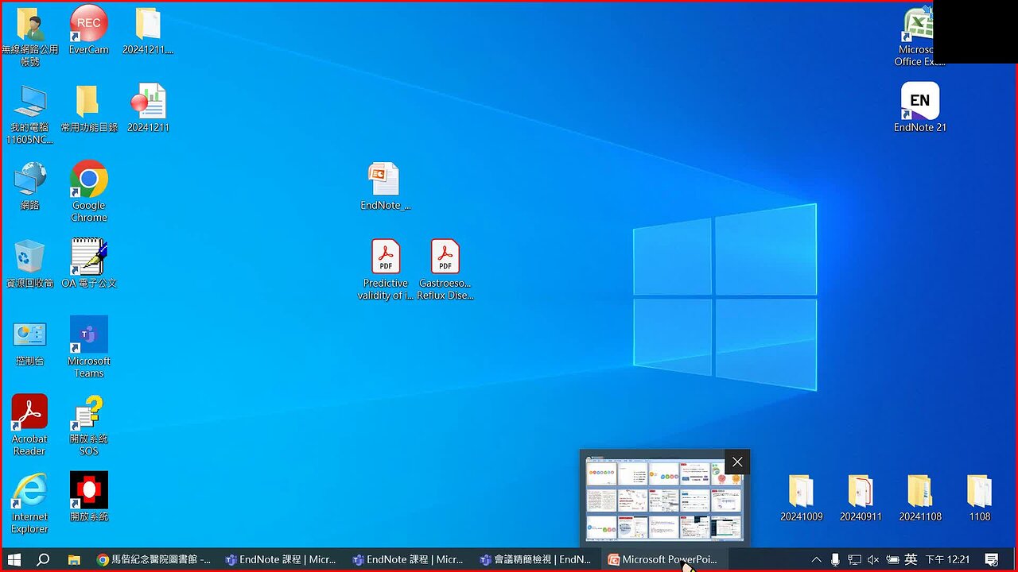Switch input language 英 indicator
This screenshot has height=572, width=1018.
911,559
